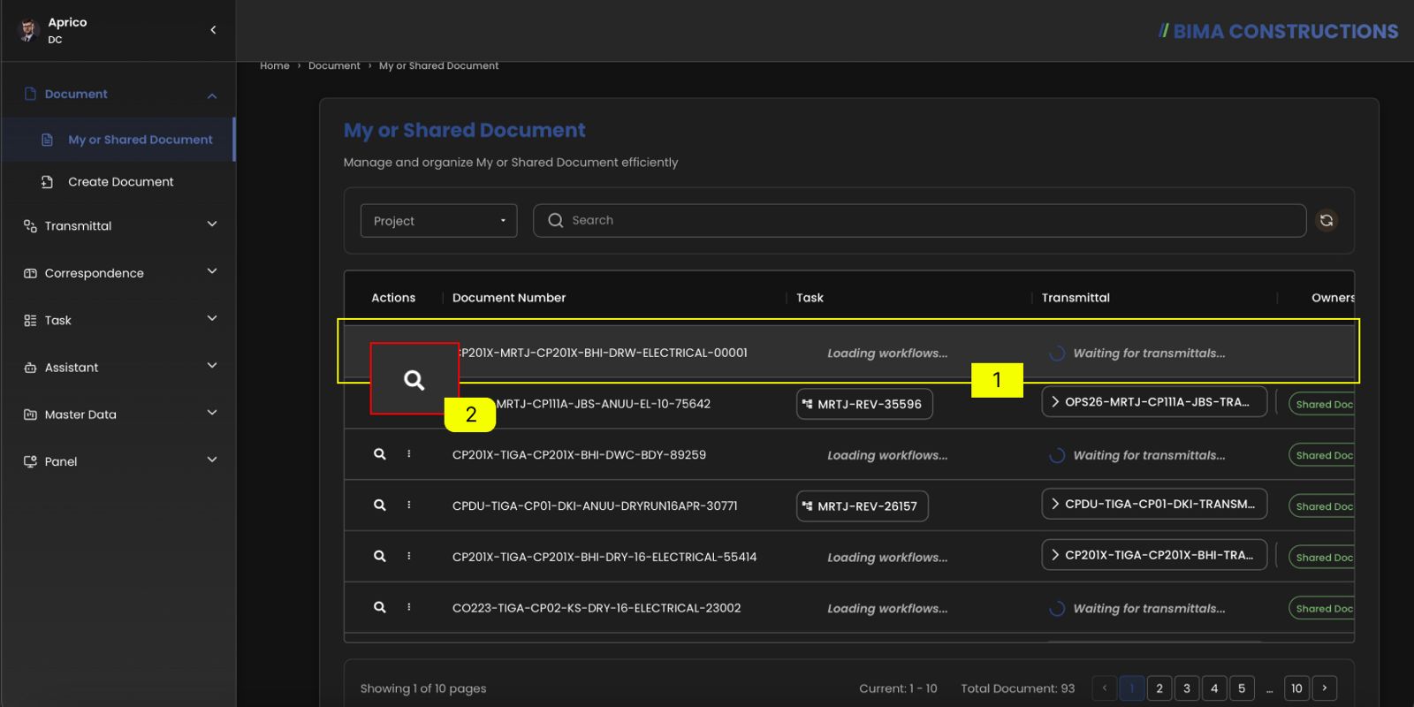This screenshot has width=1414, height=707.
Task: Collapse the Document section in the sidebar
Action: coord(212,95)
